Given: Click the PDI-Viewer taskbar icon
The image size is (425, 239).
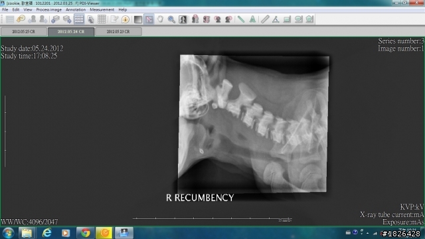Looking at the screenshot, I should pyautogui.click(x=124, y=233).
